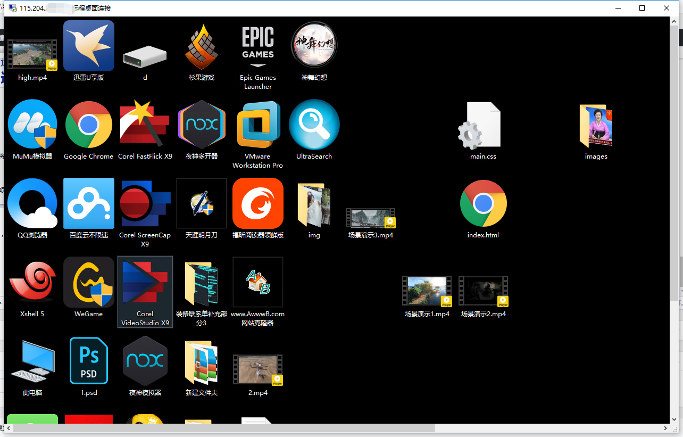Open WeGame desktop icon

[x=89, y=282]
